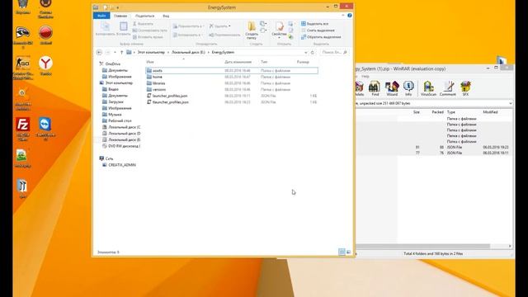This screenshot has height=297, width=528.
Task: Select the assets folder
Action: (232, 71)
